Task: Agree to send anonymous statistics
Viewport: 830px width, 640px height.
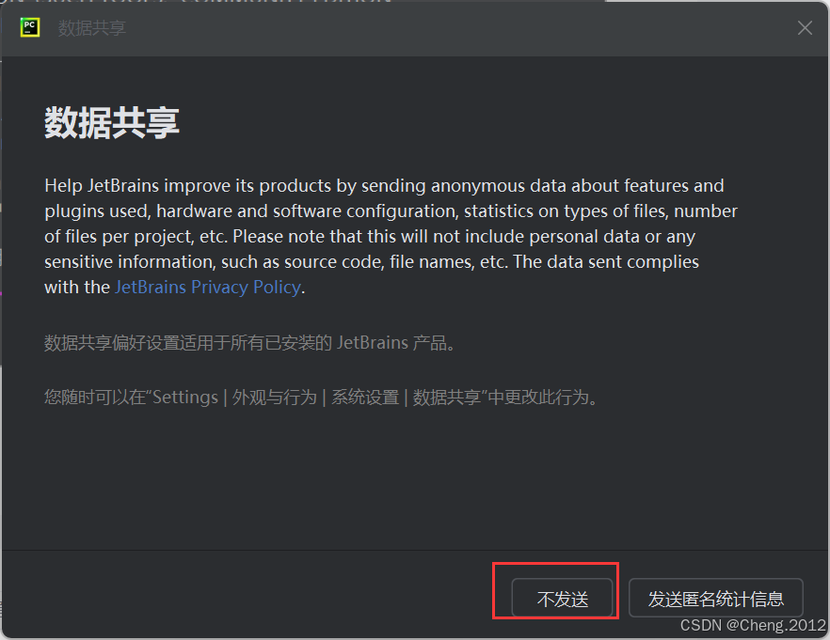Action: point(715,597)
